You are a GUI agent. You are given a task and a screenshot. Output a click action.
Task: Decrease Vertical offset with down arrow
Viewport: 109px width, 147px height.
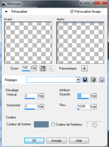click(39, 97)
